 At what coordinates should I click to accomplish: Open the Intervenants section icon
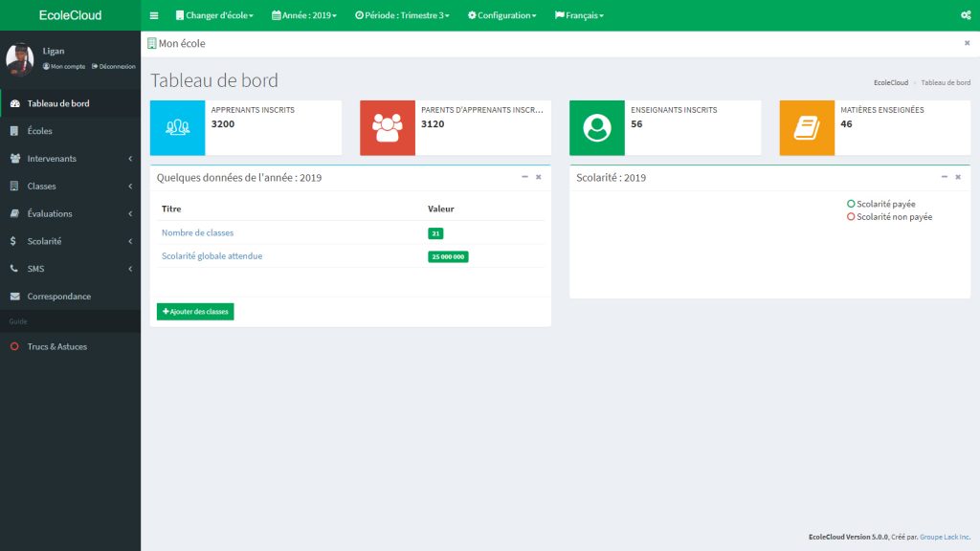click(x=13, y=158)
